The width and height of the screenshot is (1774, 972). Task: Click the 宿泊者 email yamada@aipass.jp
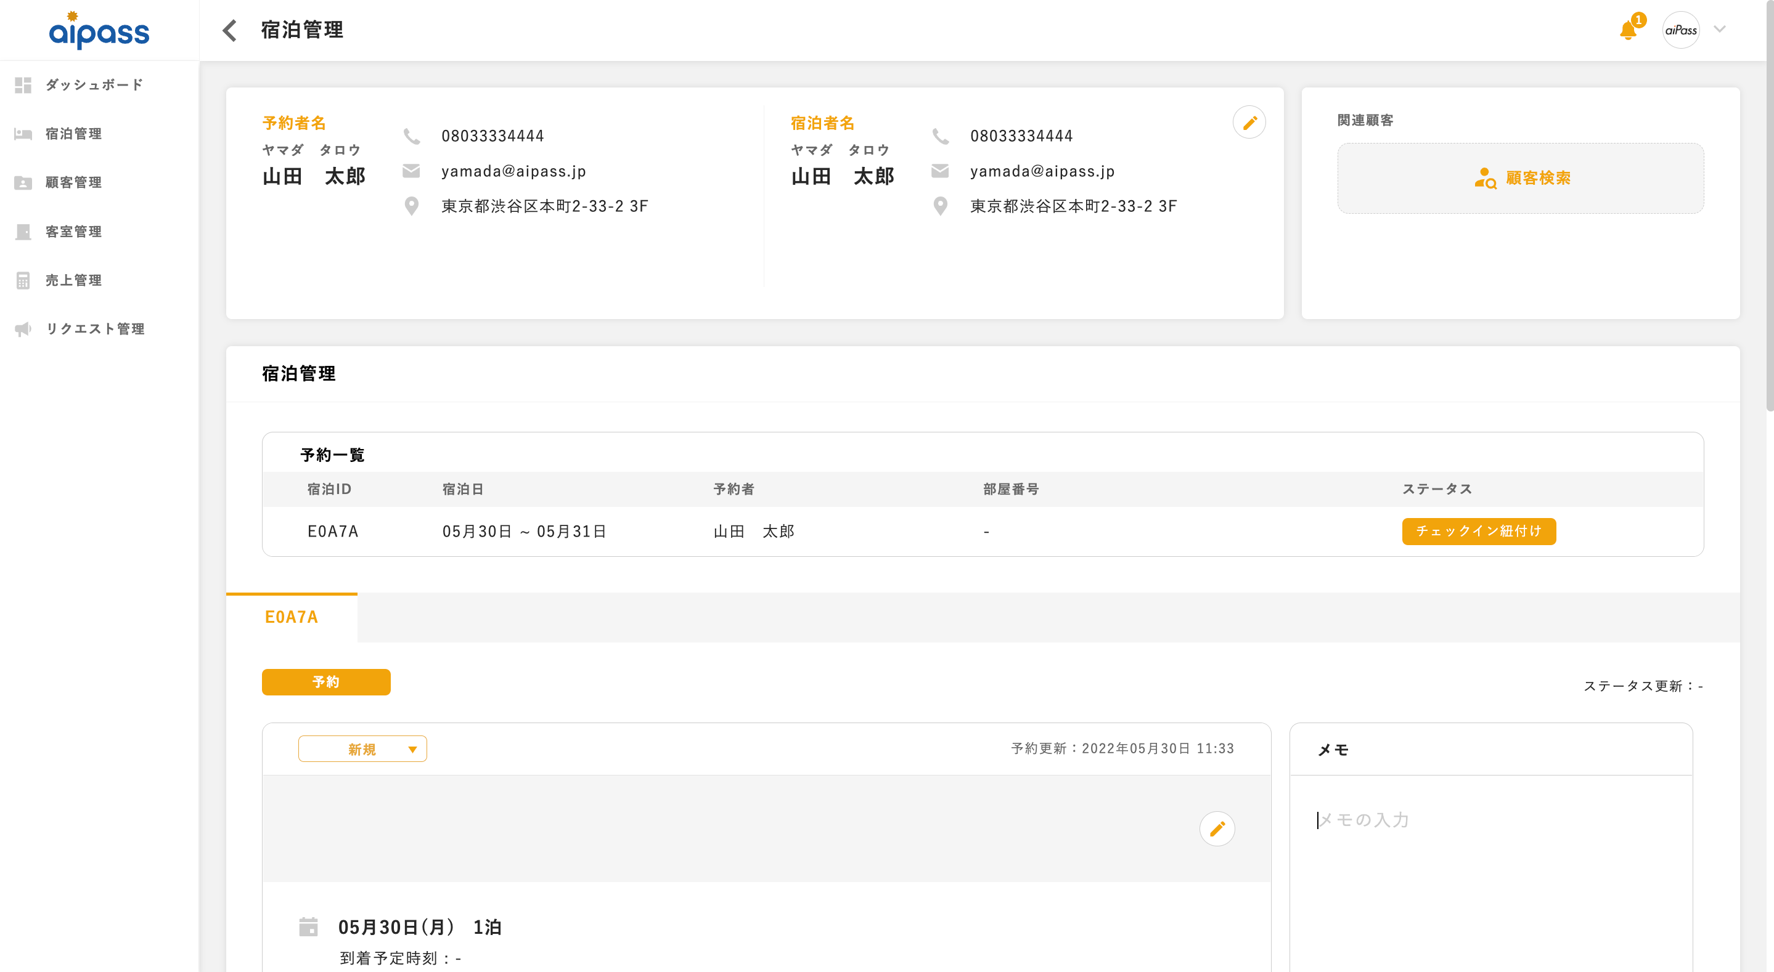tap(1042, 171)
